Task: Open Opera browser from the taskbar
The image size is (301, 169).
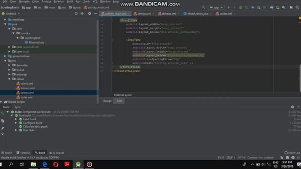Action: pos(56,164)
